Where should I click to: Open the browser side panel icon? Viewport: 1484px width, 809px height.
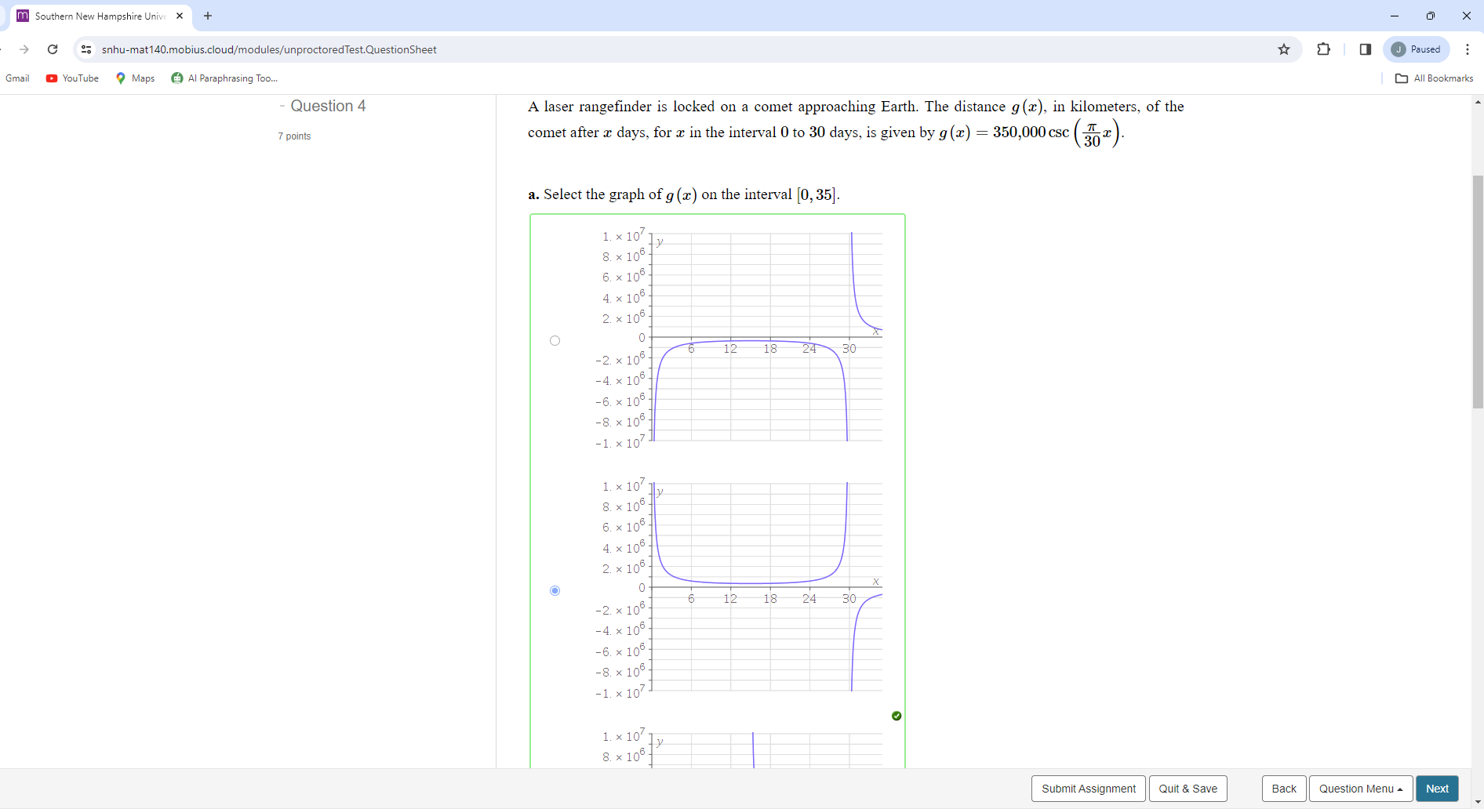click(1365, 49)
